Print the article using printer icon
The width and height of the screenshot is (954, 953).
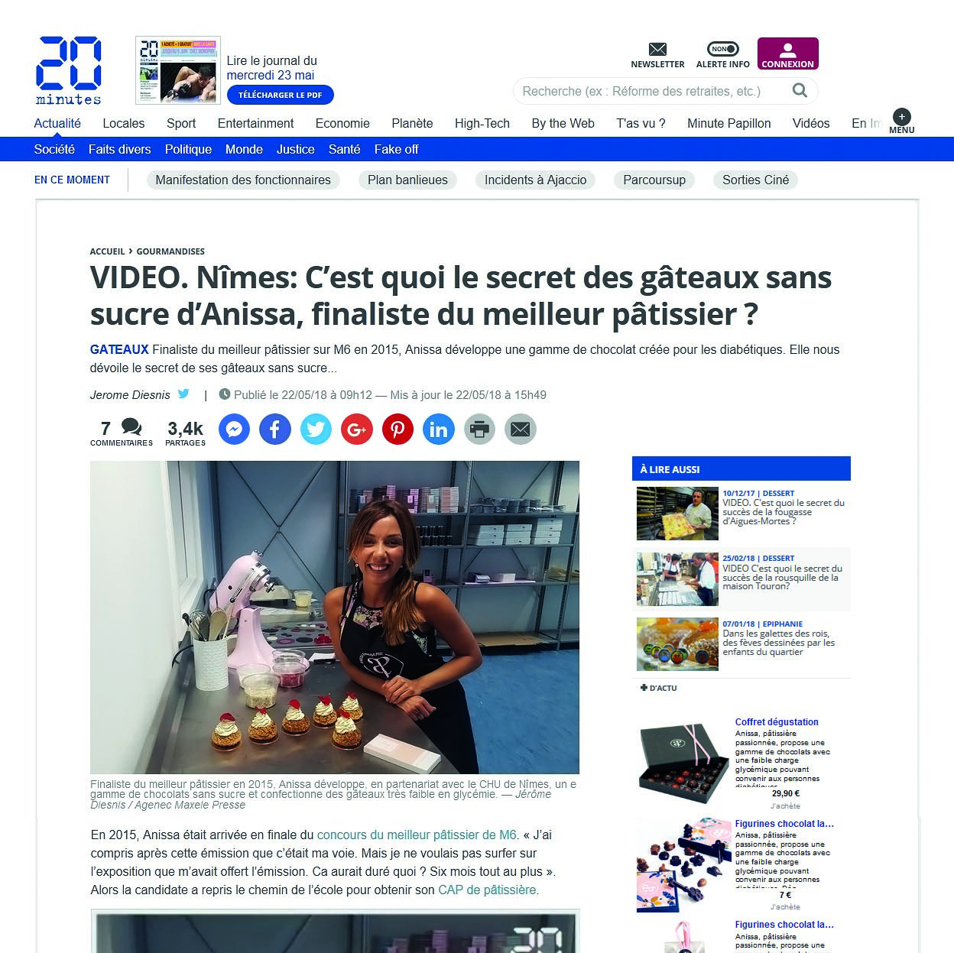point(479,429)
